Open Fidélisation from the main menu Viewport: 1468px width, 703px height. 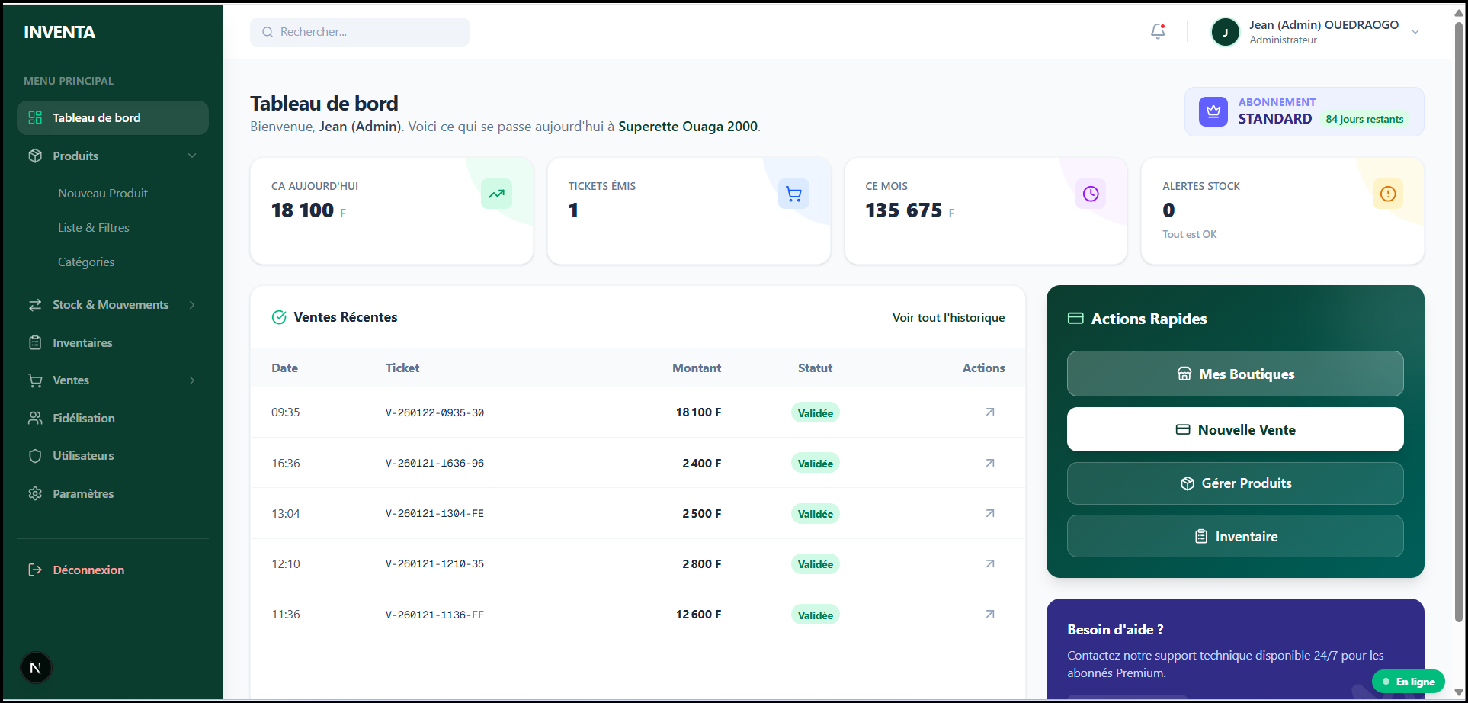click(83, 419)
